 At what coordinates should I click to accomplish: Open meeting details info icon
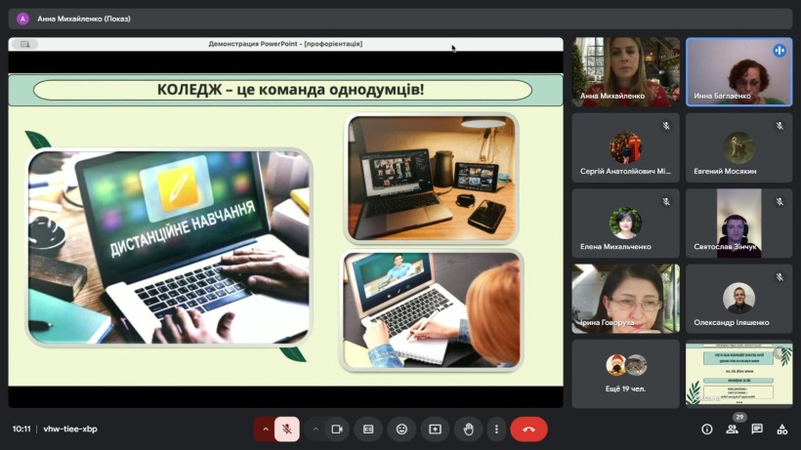(707, 430)
